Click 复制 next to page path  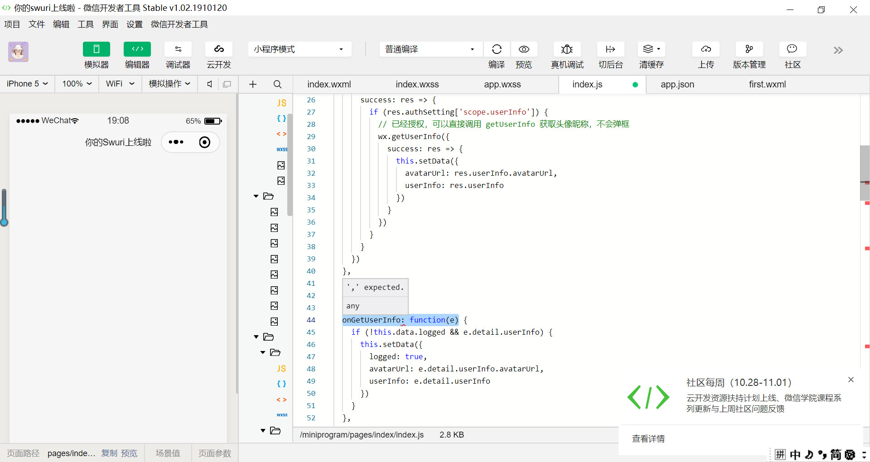[x=109, y=453]
